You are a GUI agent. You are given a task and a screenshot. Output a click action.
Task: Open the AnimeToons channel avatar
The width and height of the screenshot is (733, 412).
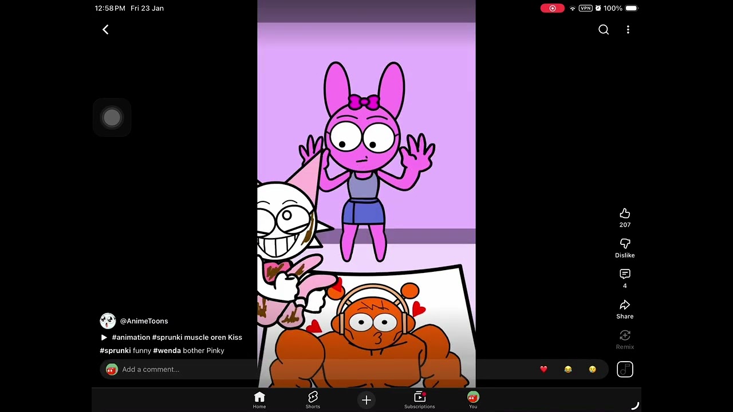pyautogui.click(x=108, y=321)
